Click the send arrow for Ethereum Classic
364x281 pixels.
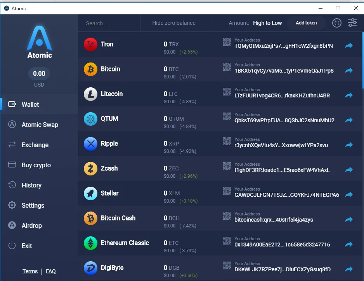(x=349, y=244)
